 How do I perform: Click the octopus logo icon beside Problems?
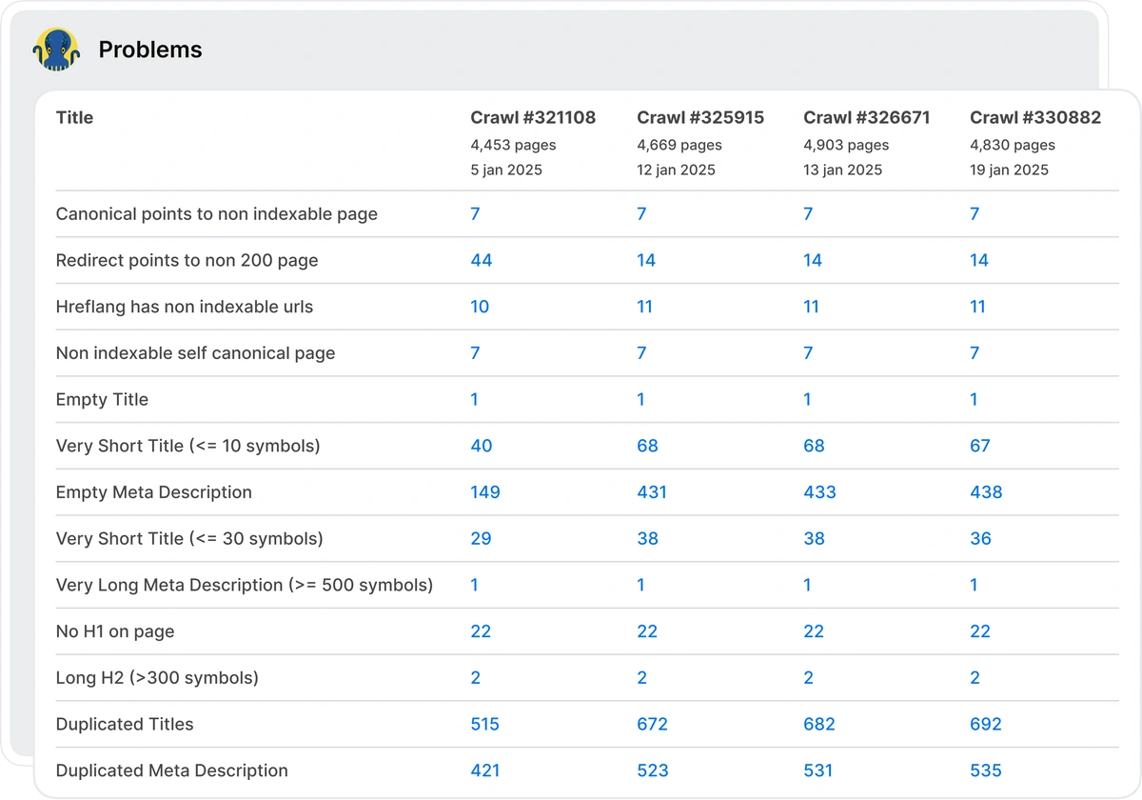(55, 50)
